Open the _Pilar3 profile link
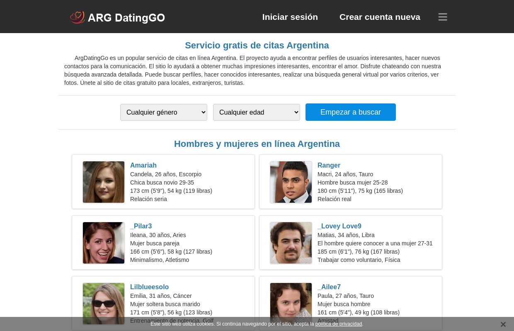This screenshot has height=331, width=514. click(x=141, y=226)
